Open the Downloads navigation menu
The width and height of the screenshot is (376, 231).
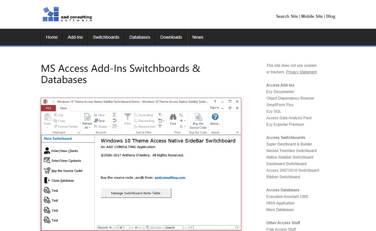[x=171, y=37]
